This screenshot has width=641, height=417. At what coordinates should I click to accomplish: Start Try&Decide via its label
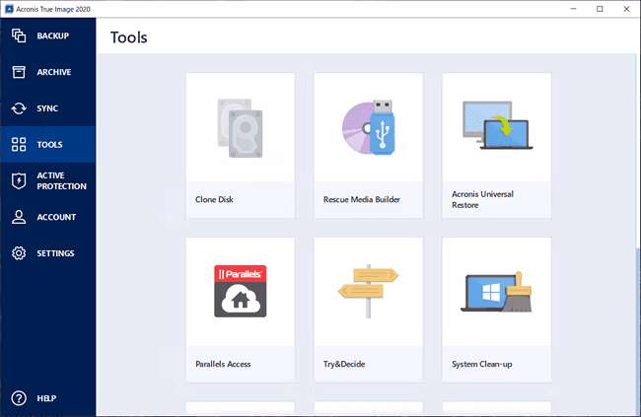(344, 364)
